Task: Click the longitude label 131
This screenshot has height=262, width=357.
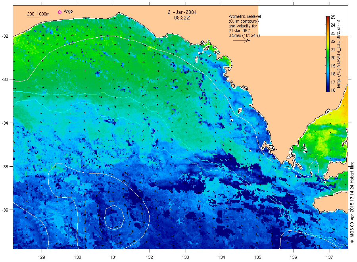Action: coord(113,257)
